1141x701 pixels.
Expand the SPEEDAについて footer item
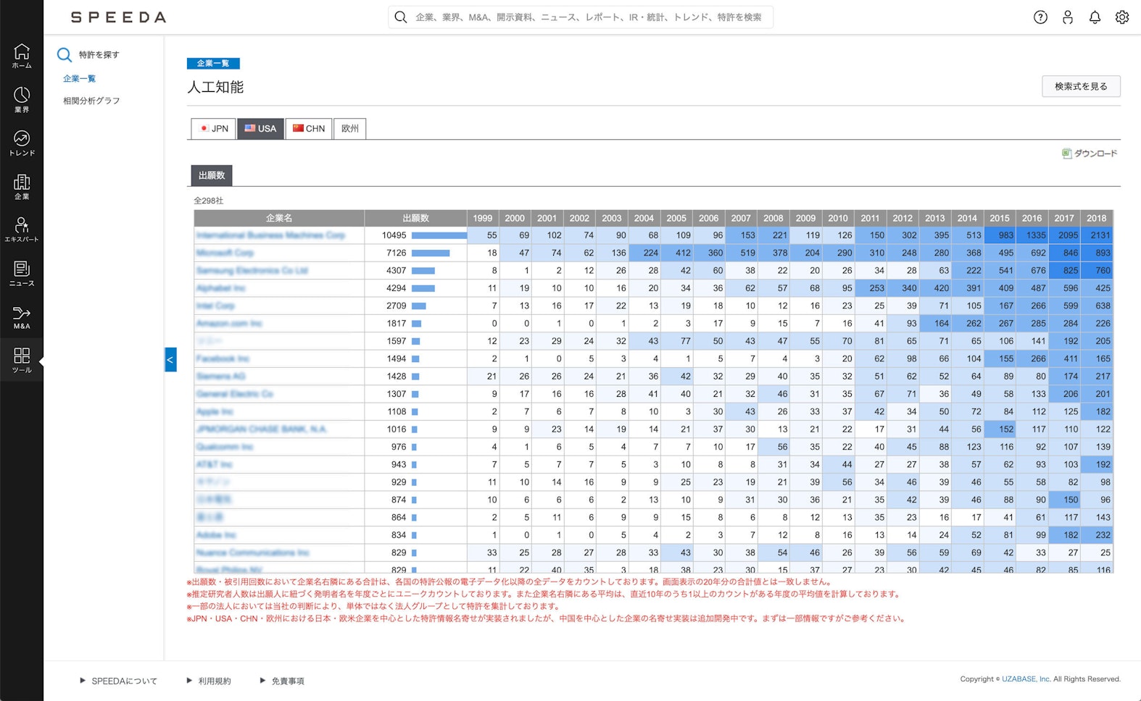coord(118,681)
